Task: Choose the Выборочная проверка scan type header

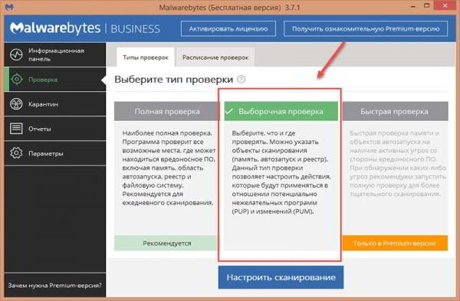Action: (x=281, y=111)
